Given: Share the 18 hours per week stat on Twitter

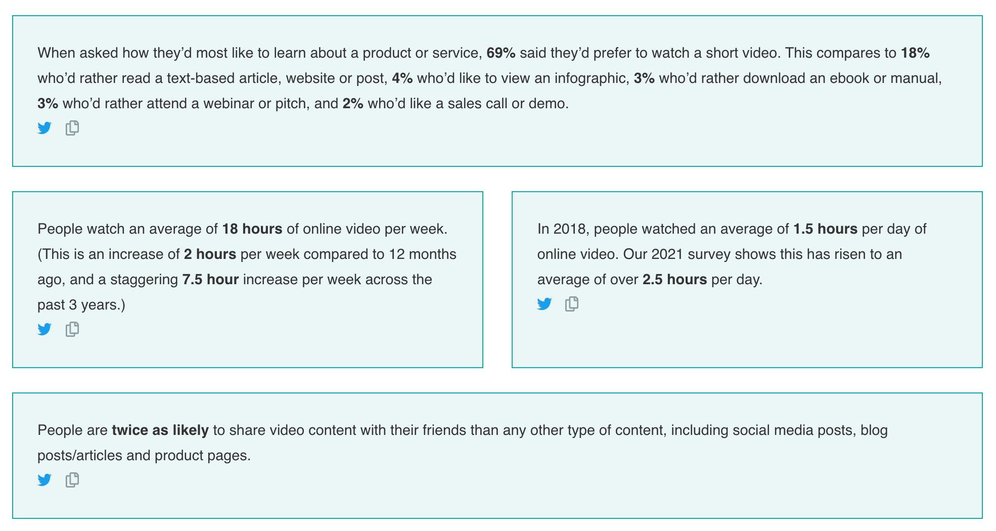Looking at the screenshot, I should pos(44,329).
